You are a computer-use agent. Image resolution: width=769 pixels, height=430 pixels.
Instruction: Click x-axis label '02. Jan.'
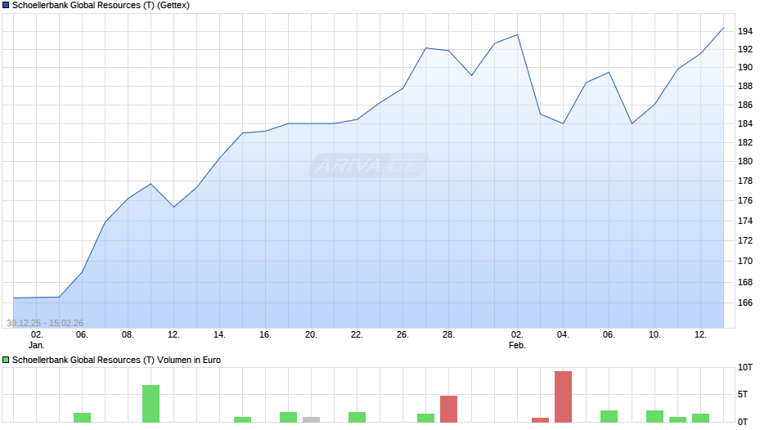click(x=37, y=340)
